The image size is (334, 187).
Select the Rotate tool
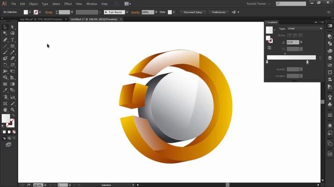click(x=5, y=65)
